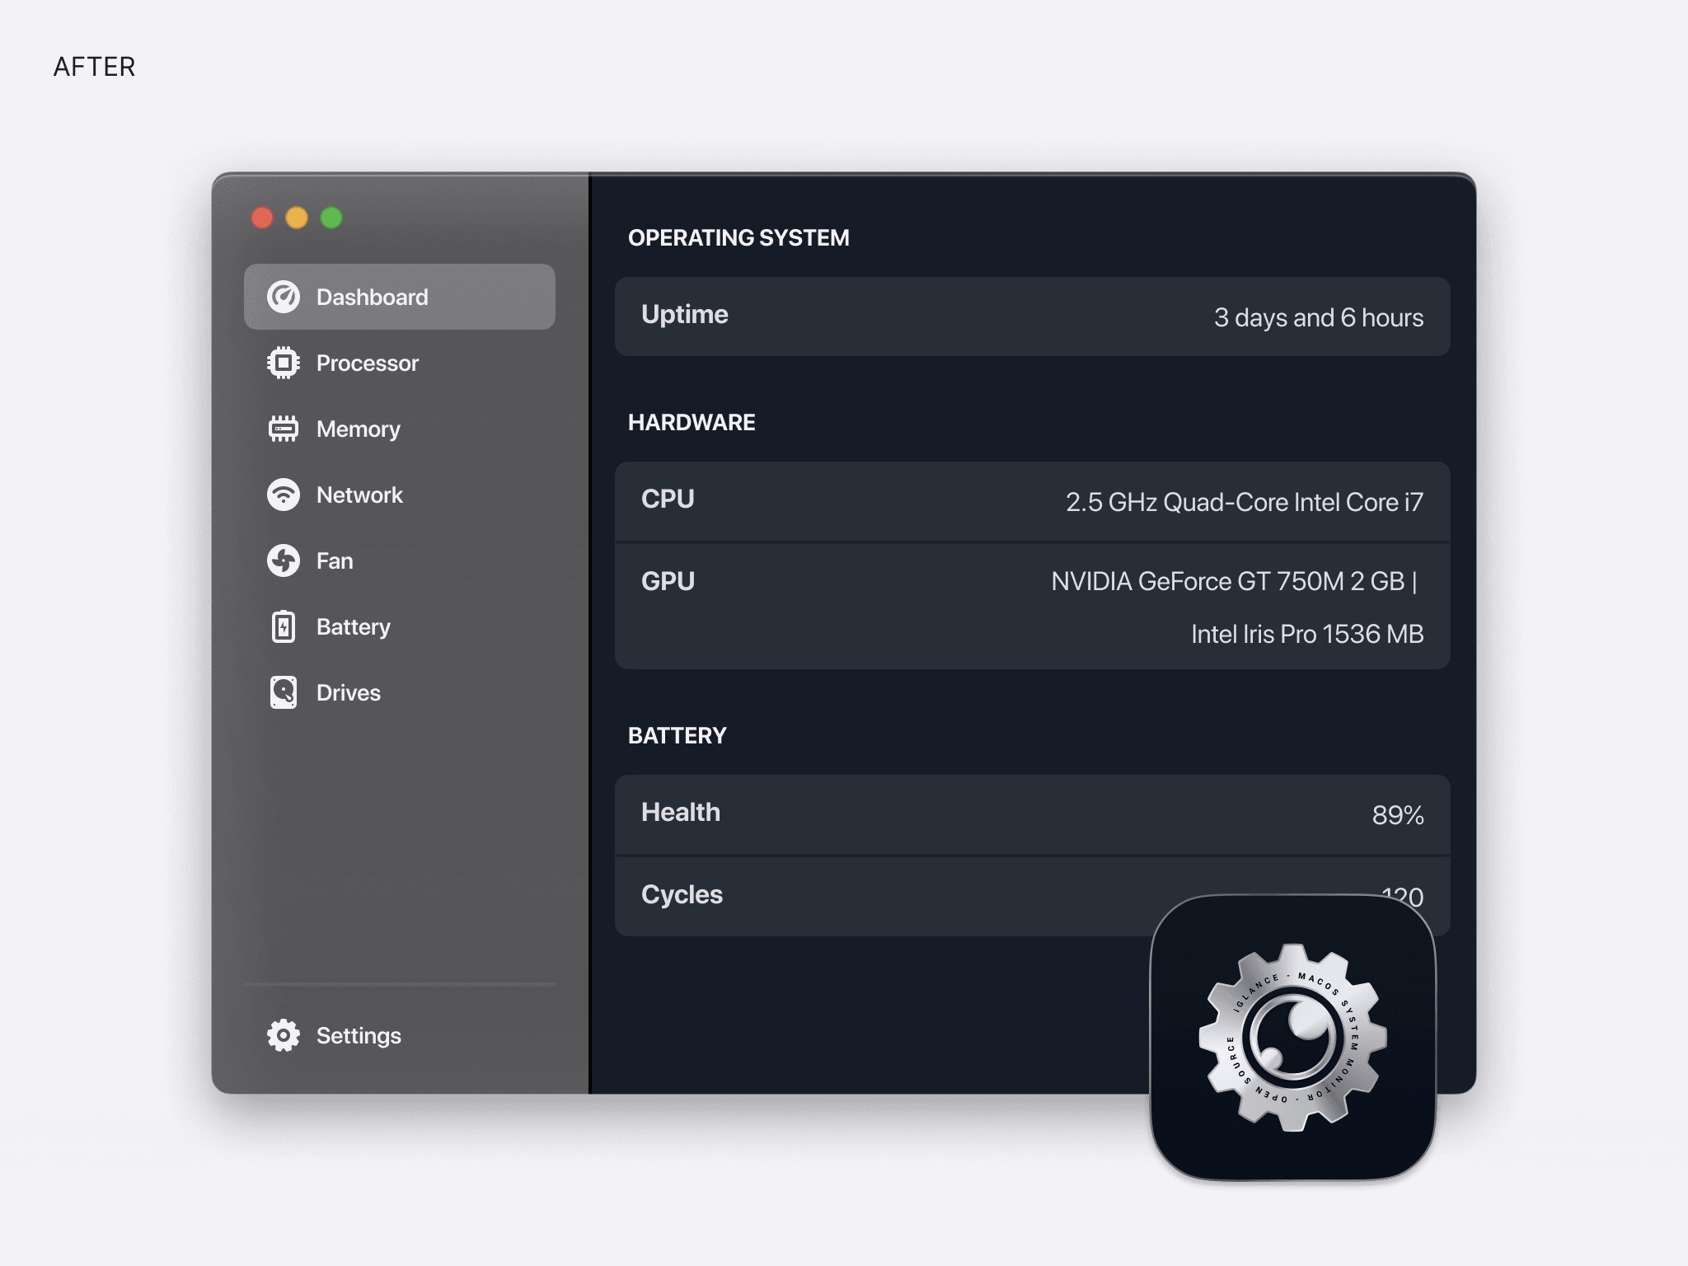Click the yellow minimize window button
The image size is (1688, 1266).
tap(297, 218)
